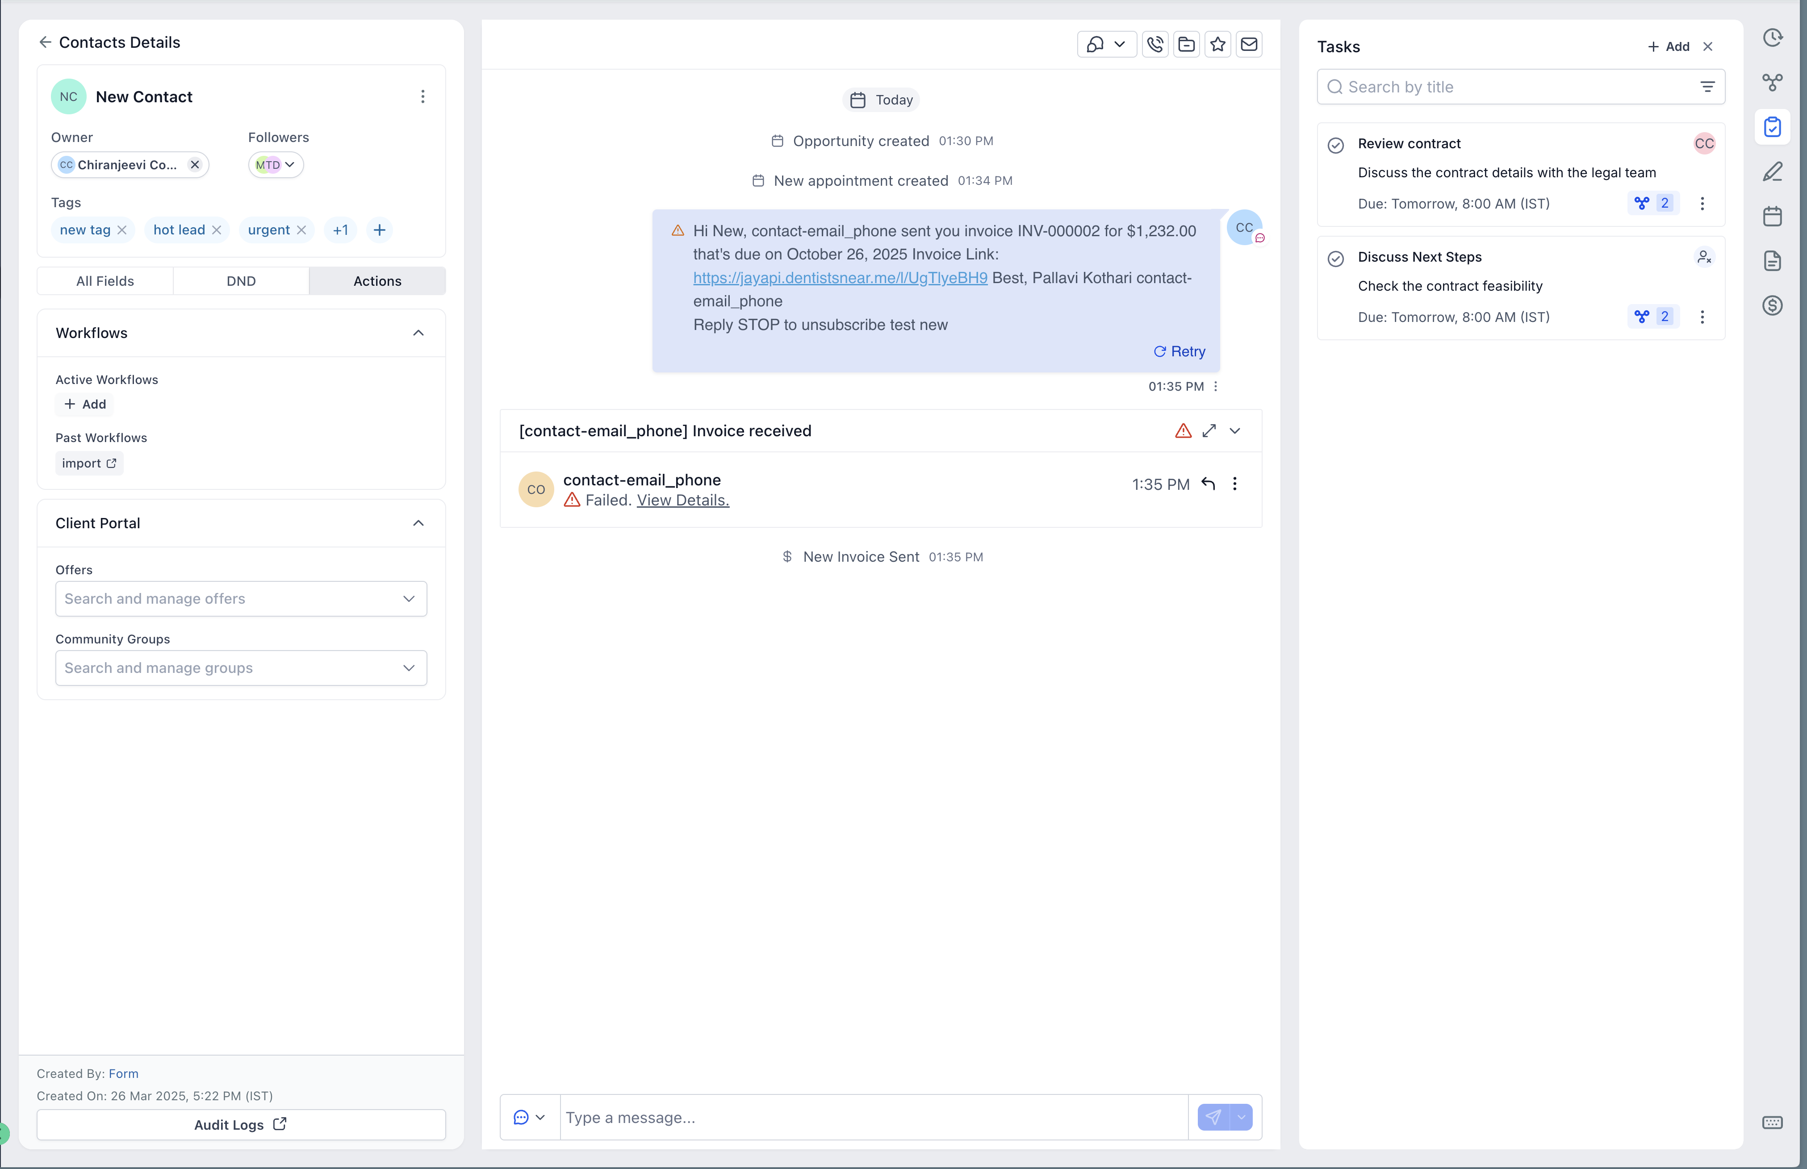
Task: Expand the Followers MTD dropdown
Action: tap(289, 165)
